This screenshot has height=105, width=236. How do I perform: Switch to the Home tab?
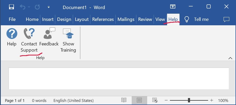tap(32, 19)
